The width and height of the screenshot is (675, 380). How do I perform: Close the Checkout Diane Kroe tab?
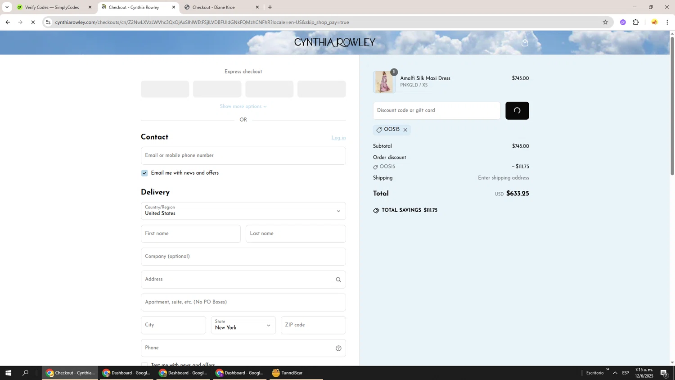pos(257,7)
